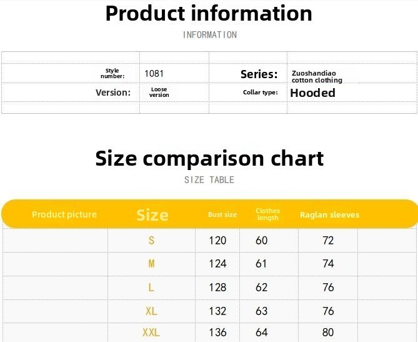418x342 pixels.
Task: Click clothes length value 62
Action: pos(262,288)
